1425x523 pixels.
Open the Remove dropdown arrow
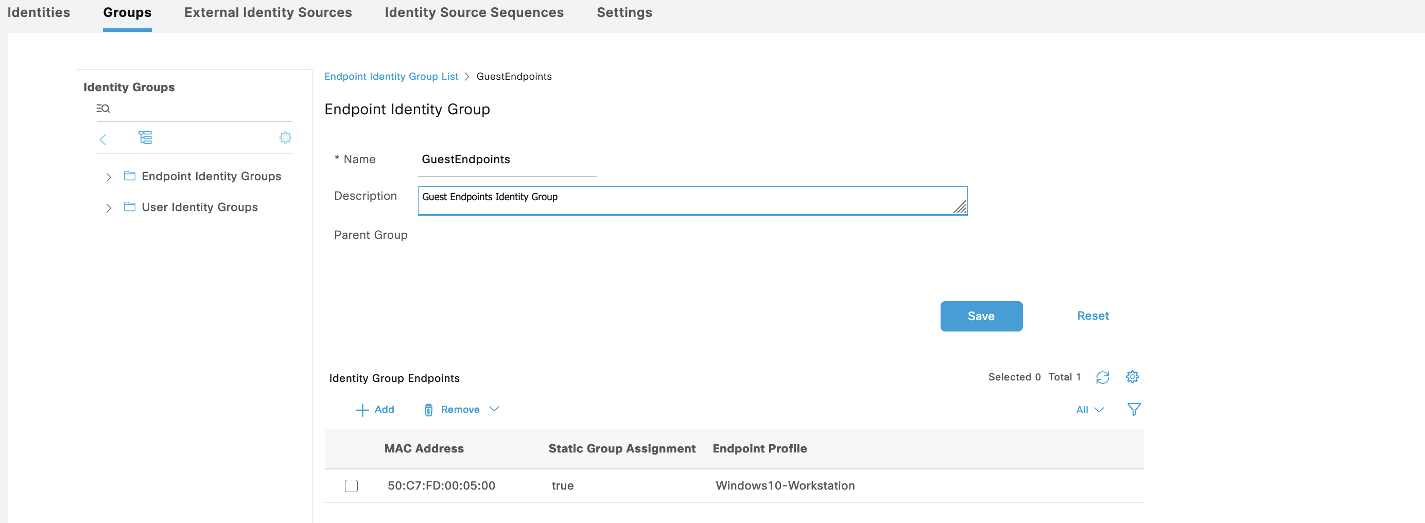(x=494, y=409)
